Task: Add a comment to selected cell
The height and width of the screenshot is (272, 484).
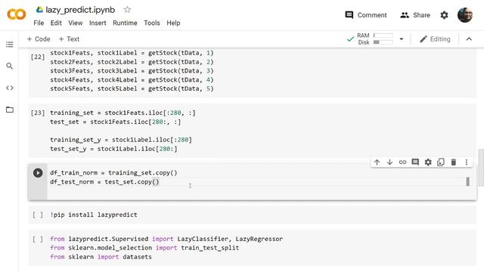Action: pyautogui.click(x=415, y=162)
